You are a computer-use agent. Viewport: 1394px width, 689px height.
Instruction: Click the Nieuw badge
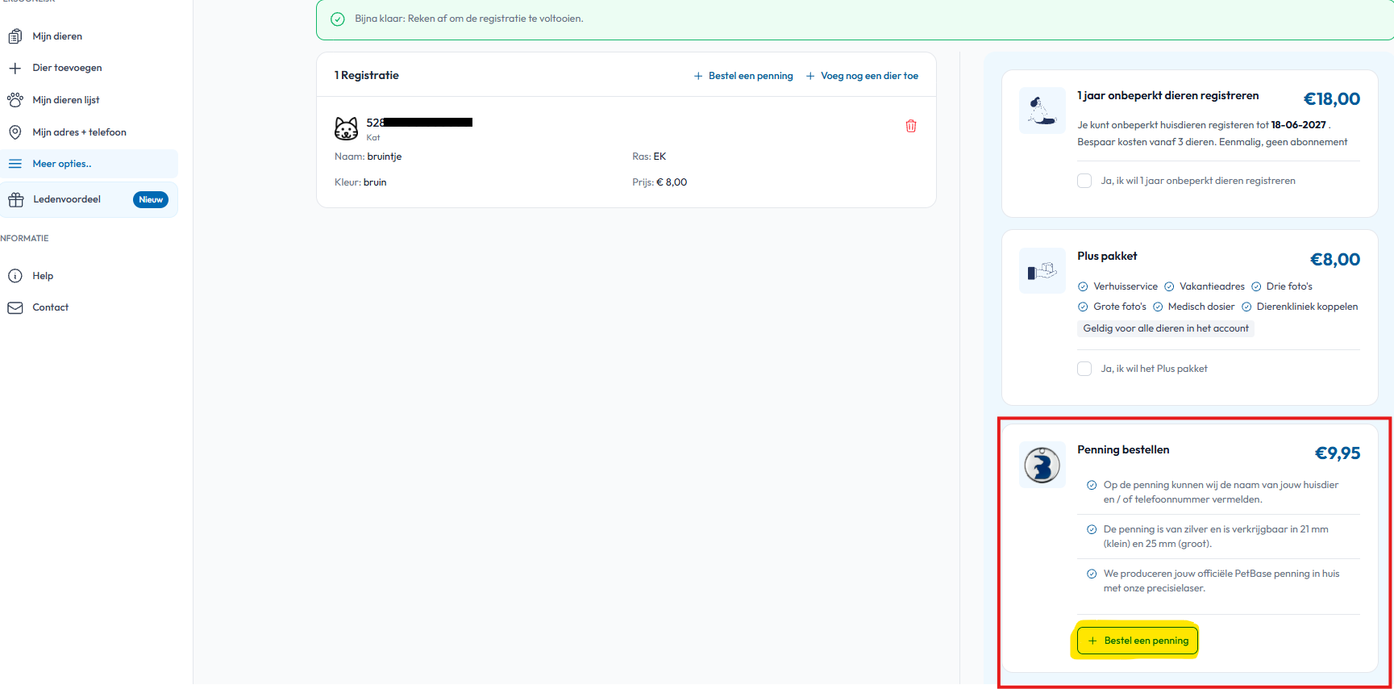pyautogui.click(x=151, y=199)
